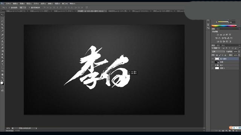Select the Hand tool
241x135 pixels.
[2, 74]
